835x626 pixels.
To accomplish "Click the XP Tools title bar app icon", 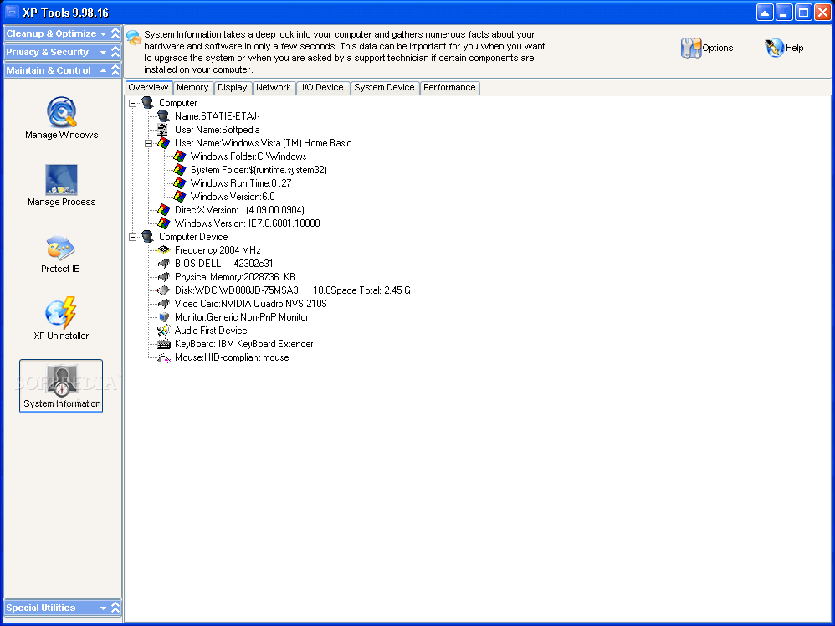I will [x=11, y=12].
